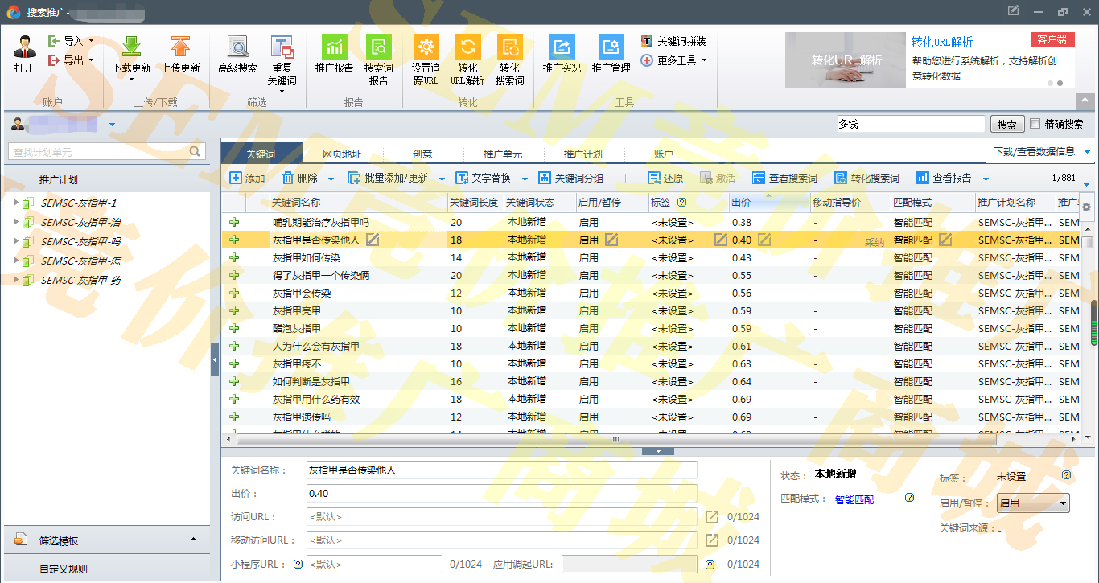Click the 搜索 button
Image resolution: width=1099 pixels, height=583 pixels.
click(1006, 125)
